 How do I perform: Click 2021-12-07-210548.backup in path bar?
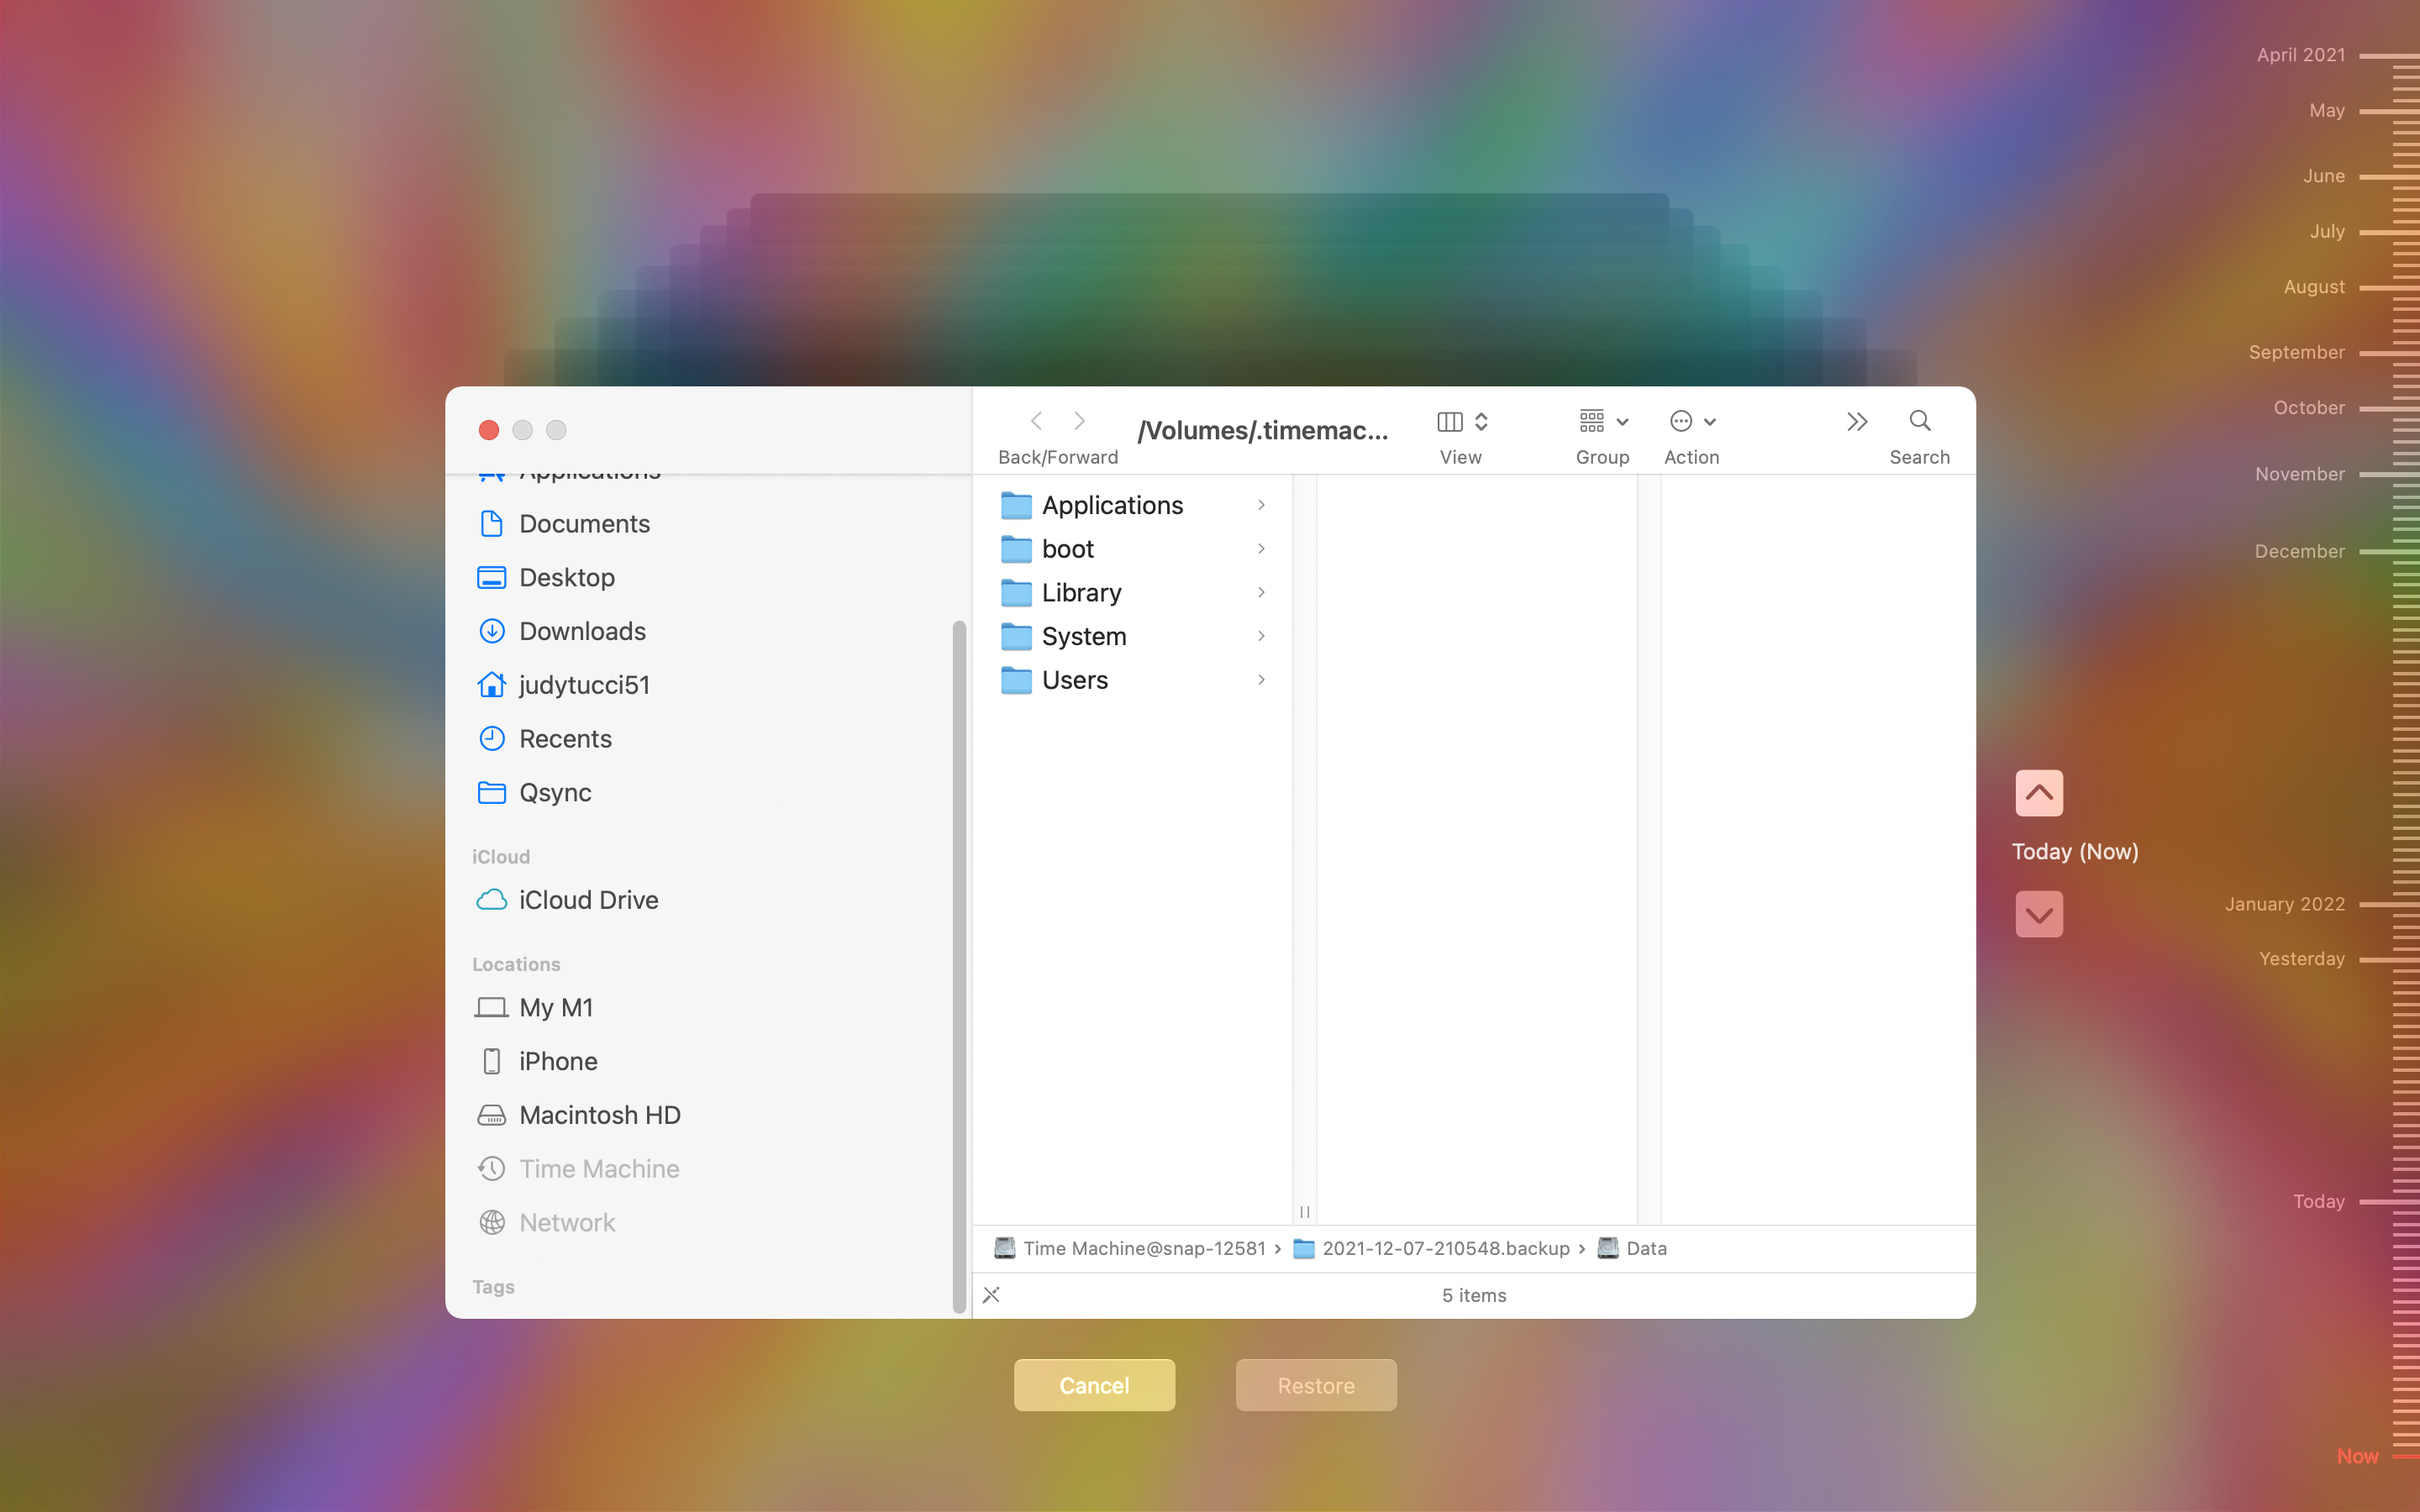pos(1445,1248)
